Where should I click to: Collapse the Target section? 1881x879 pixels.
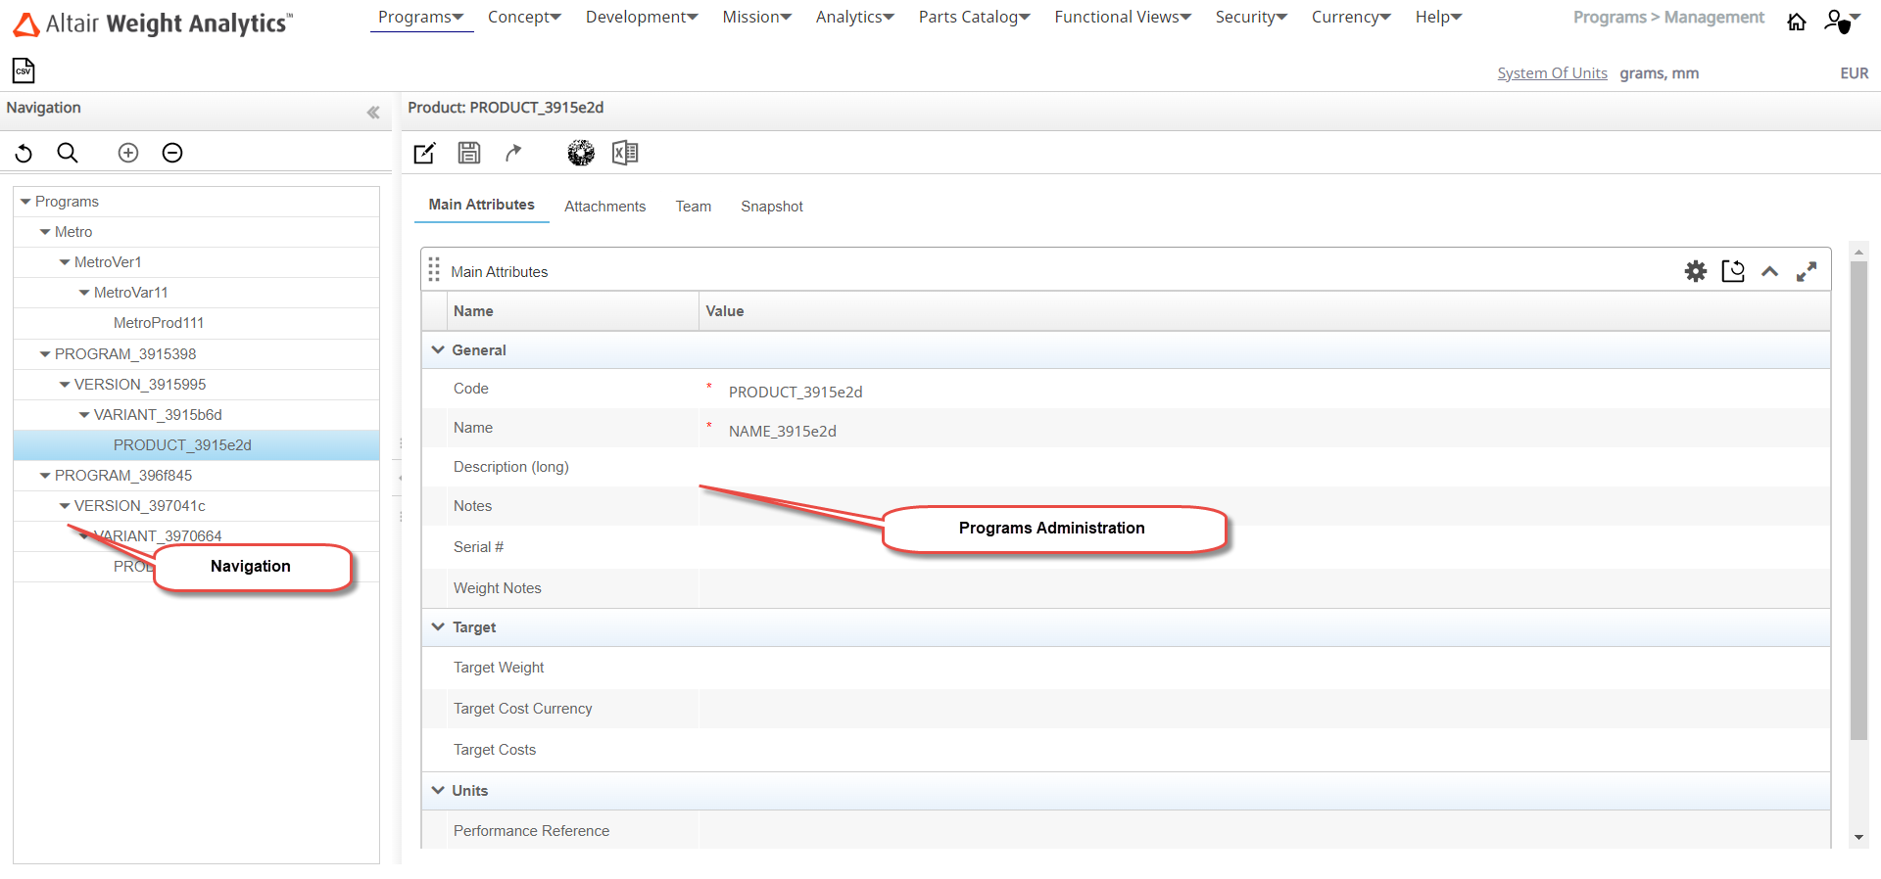(x=438, y=626)
